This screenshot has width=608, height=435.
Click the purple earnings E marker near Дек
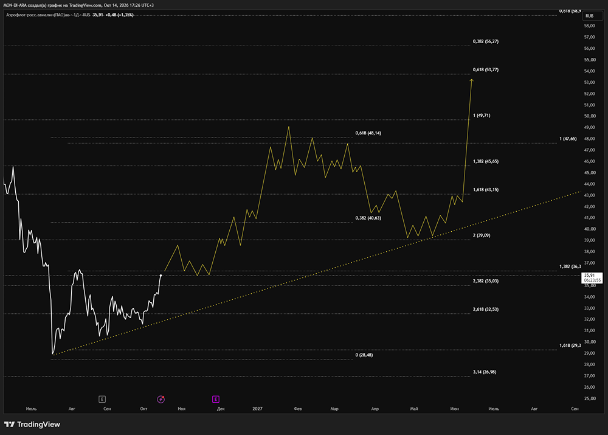click(216, 399)
